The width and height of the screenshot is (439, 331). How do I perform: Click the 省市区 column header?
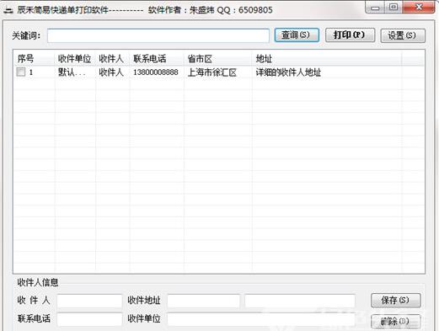(x=218, y=59)
